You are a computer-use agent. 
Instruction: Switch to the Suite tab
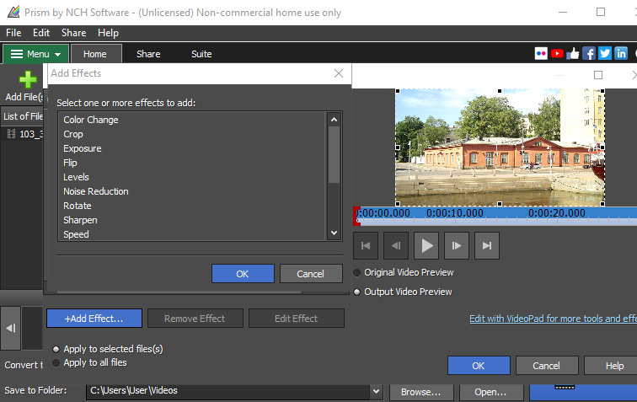(201, 54)
